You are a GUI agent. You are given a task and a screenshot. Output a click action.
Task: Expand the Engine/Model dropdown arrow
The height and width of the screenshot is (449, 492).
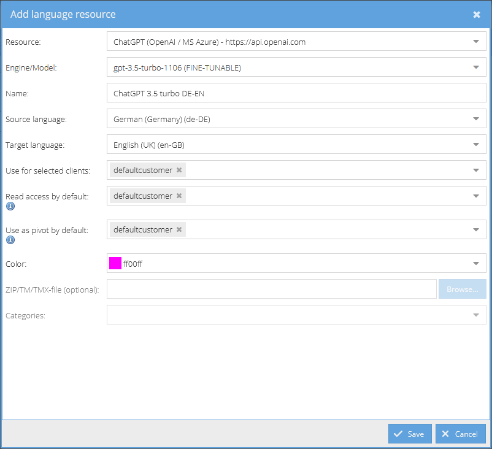(476, 67)
